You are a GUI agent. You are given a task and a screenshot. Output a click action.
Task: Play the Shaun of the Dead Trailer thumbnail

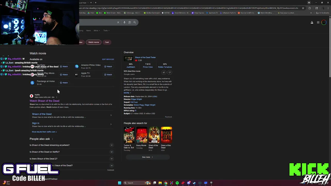[128, 59]
